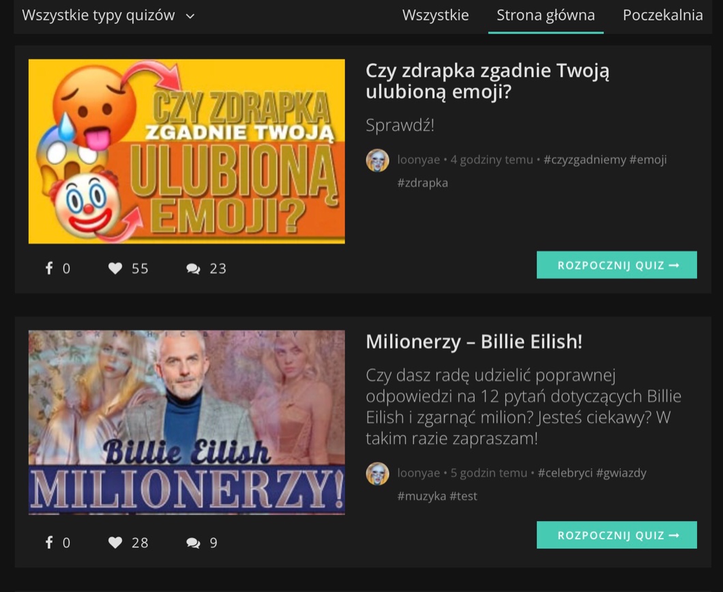723x592 pixels.
Task: Switch to the Wszystkie tab
Action: click(435, 15)
